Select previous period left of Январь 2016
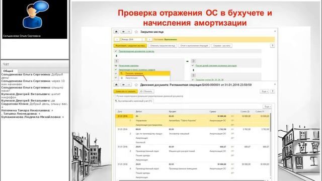The image size is (322, 181). click(x=117, y=39)
